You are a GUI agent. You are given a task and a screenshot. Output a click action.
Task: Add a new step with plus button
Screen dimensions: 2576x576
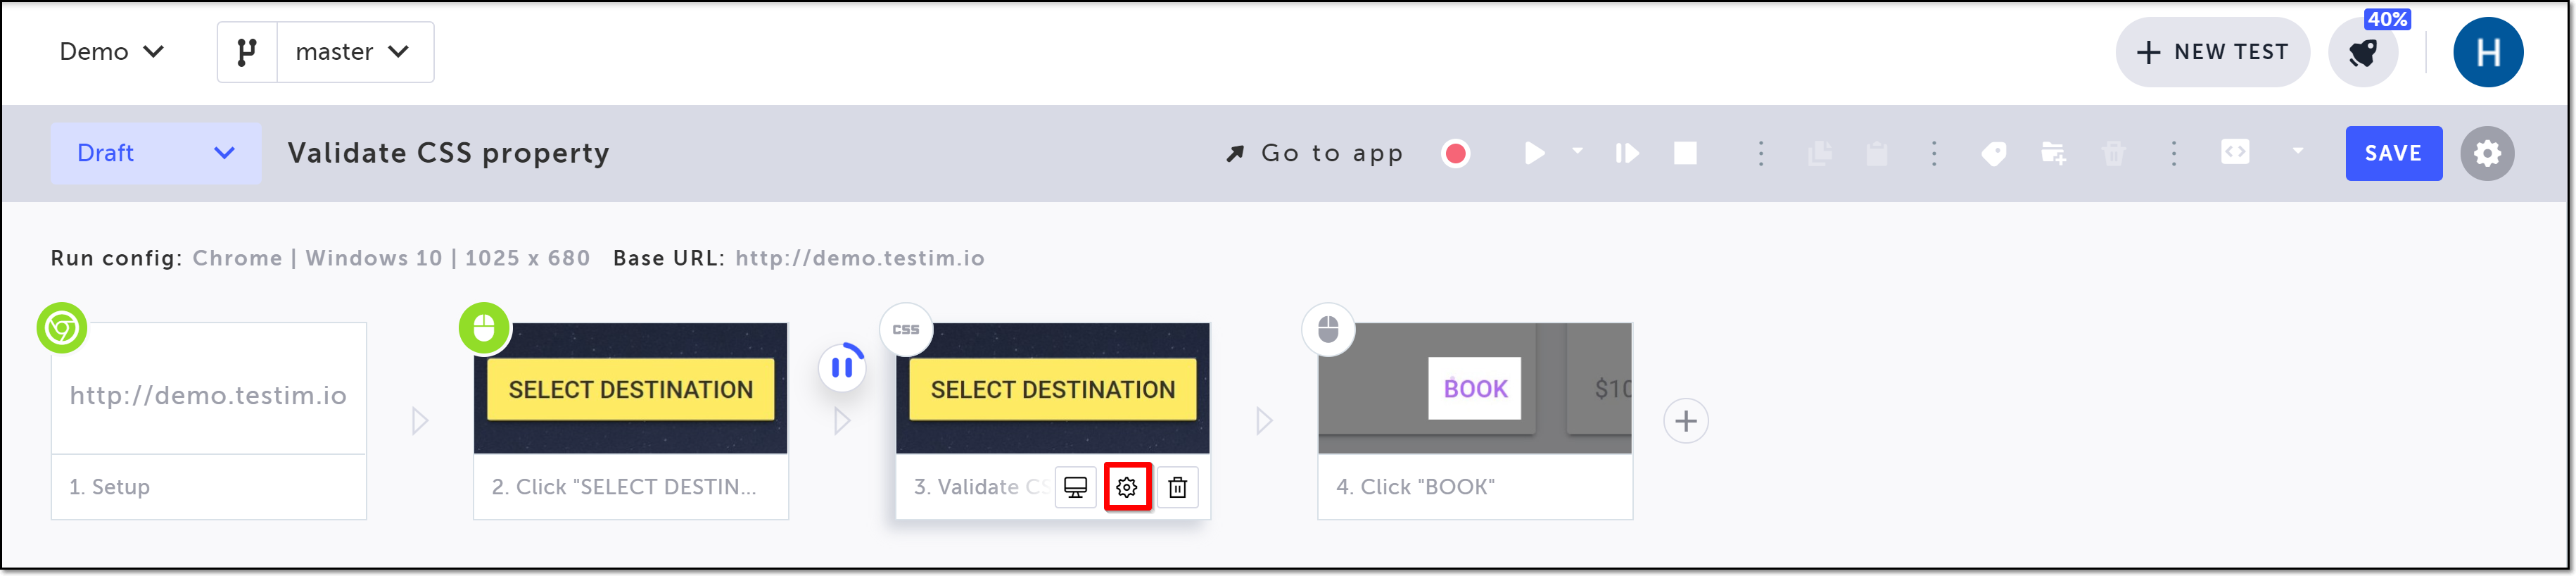pos(1686,421)
